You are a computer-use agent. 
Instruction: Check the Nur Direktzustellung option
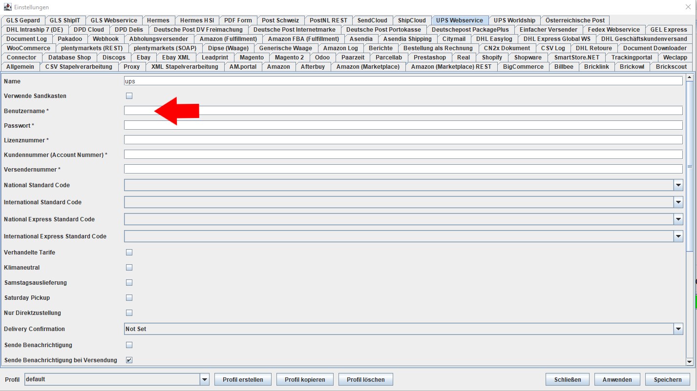pyautogui.click(x=129, y=313)
